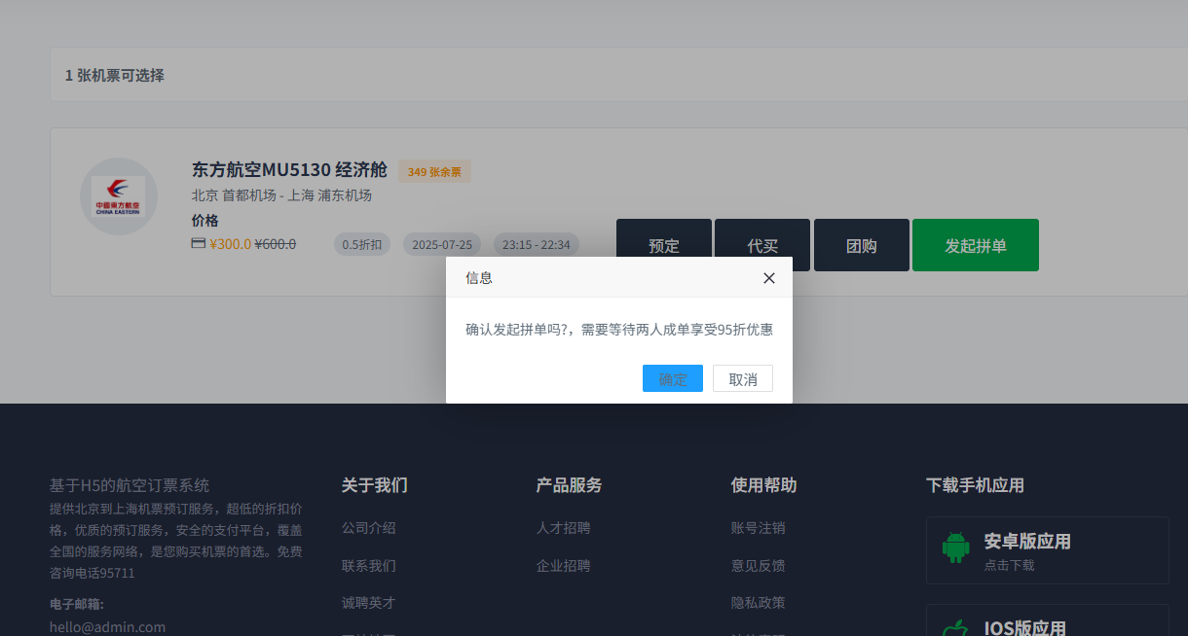Click the 1 张机票可选择 header

click(x=115, y=75)
